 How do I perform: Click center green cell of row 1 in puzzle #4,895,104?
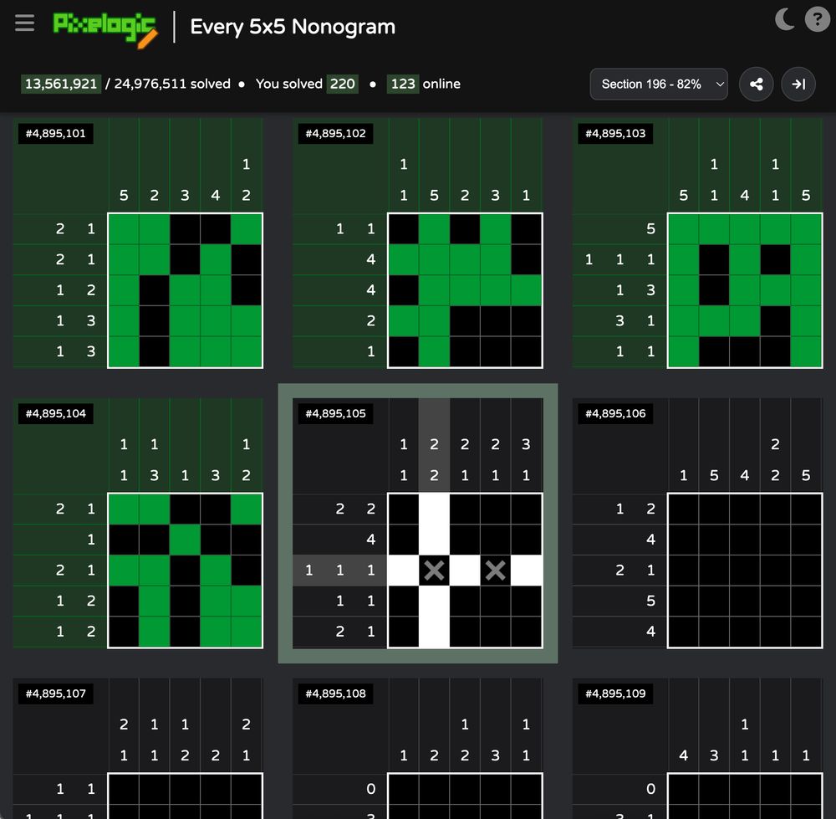click(x=185, y=540)
